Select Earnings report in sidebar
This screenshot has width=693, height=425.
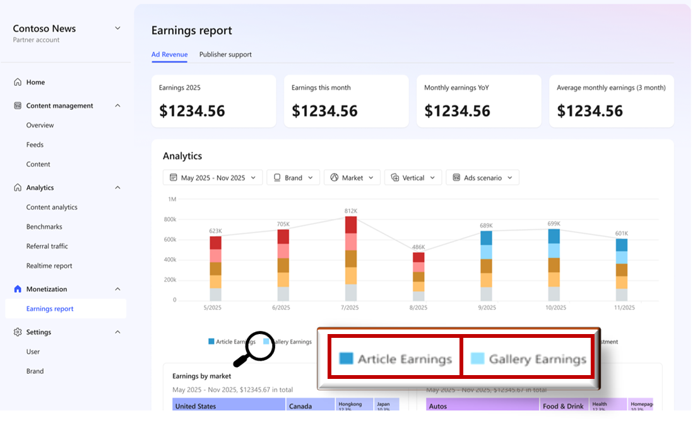click(66, 309)
